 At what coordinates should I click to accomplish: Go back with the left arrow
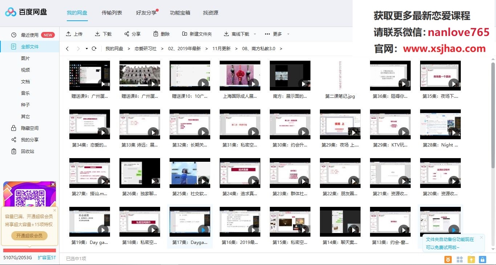(67, 49)
